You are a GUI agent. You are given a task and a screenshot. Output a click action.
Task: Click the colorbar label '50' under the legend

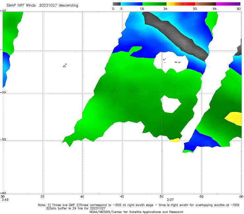coord(195,9)
